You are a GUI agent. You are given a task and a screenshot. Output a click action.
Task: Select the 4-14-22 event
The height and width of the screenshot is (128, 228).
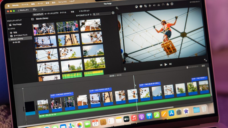[x=17, y=42]
